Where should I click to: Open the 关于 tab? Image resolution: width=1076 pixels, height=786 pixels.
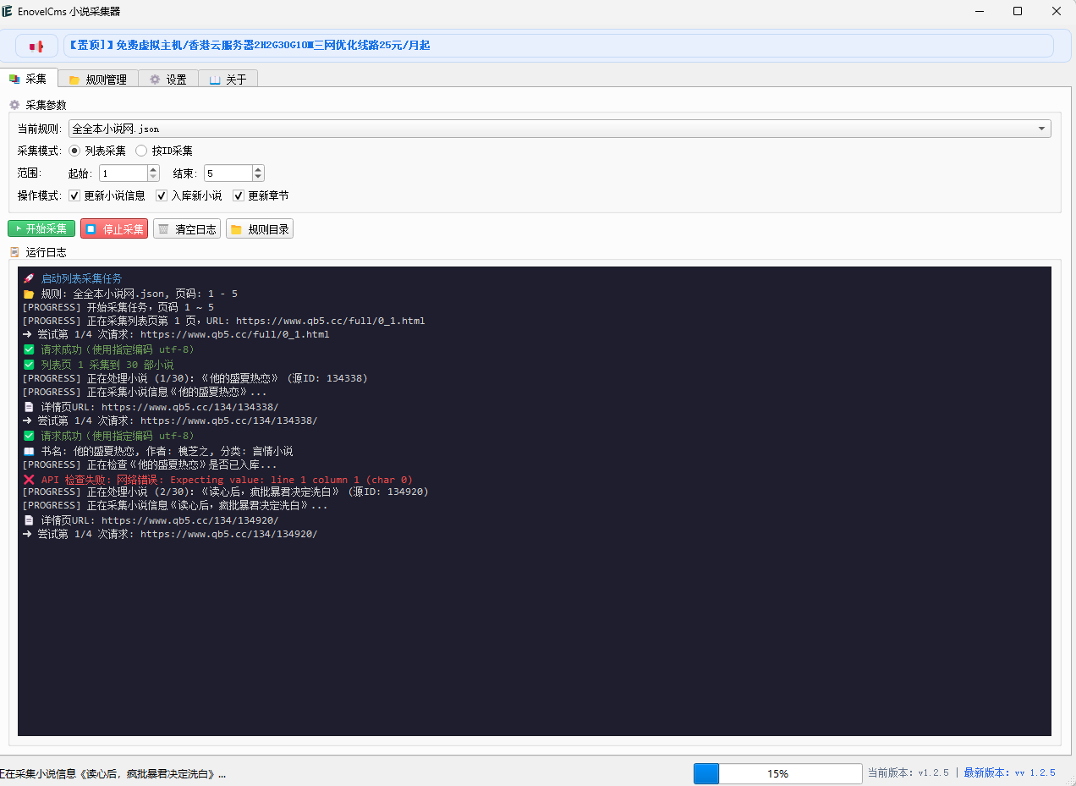(228, 80)
